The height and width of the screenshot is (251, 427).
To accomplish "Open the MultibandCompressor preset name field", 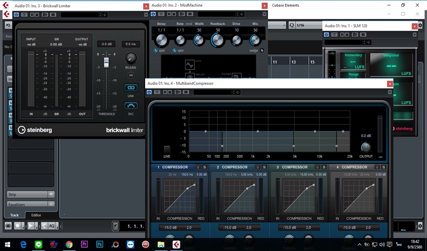I will click(213, 92).
